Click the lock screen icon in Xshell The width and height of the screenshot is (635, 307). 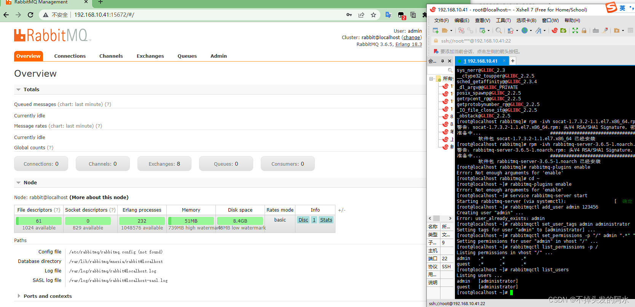(584, 30)
